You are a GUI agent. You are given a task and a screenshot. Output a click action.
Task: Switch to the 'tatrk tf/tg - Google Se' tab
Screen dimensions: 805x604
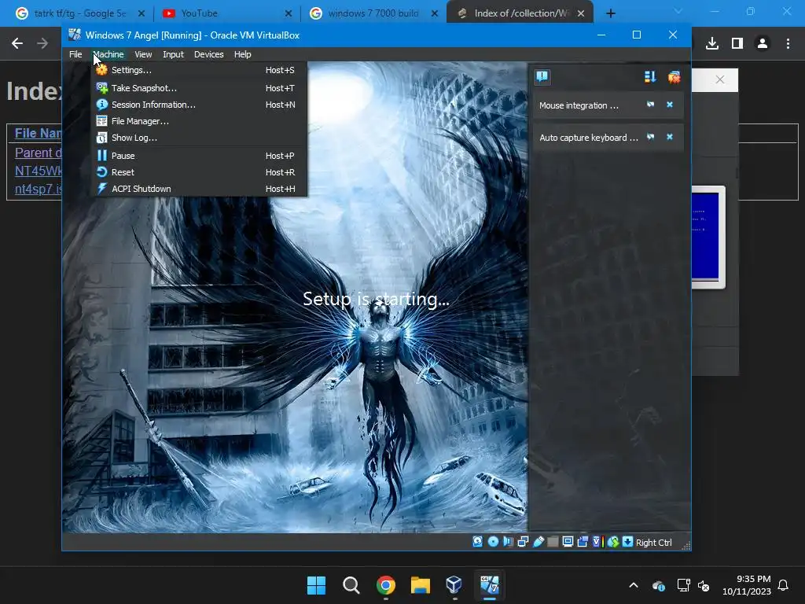click(79, 13)
